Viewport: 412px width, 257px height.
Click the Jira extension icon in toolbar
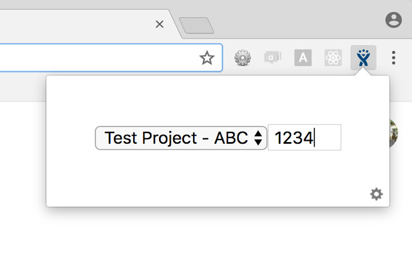(364, 58)
